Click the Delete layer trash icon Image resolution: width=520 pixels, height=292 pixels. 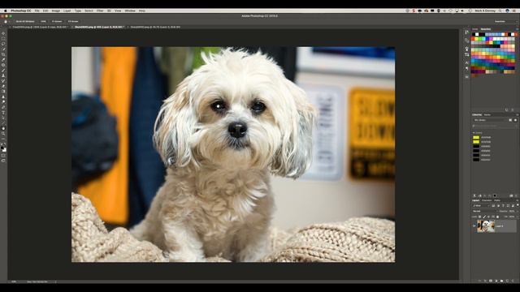pos(513,281)
